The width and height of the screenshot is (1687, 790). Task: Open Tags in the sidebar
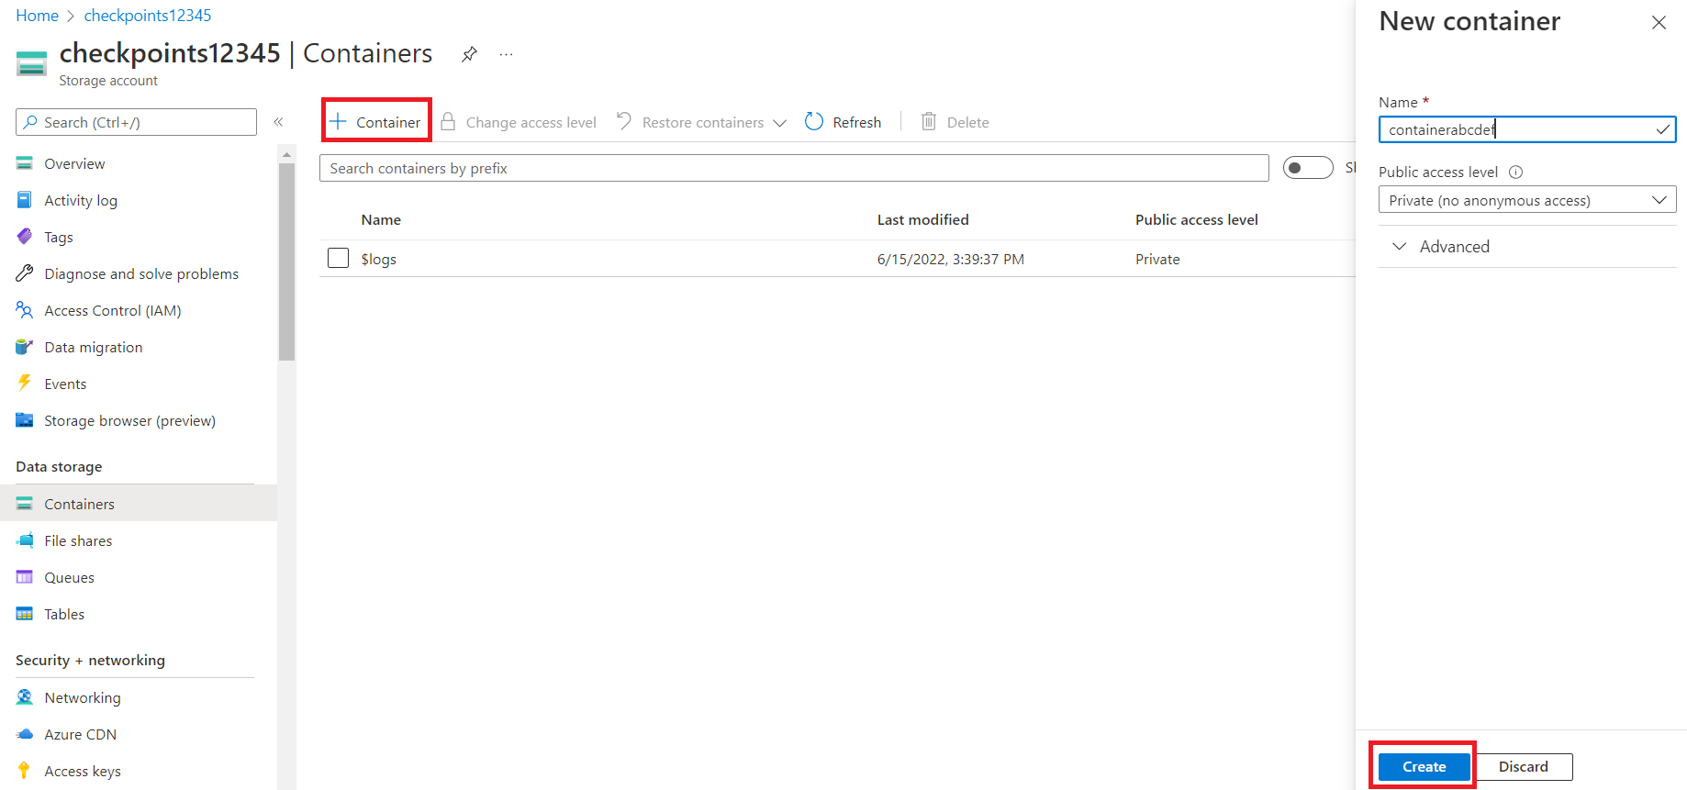59,237
